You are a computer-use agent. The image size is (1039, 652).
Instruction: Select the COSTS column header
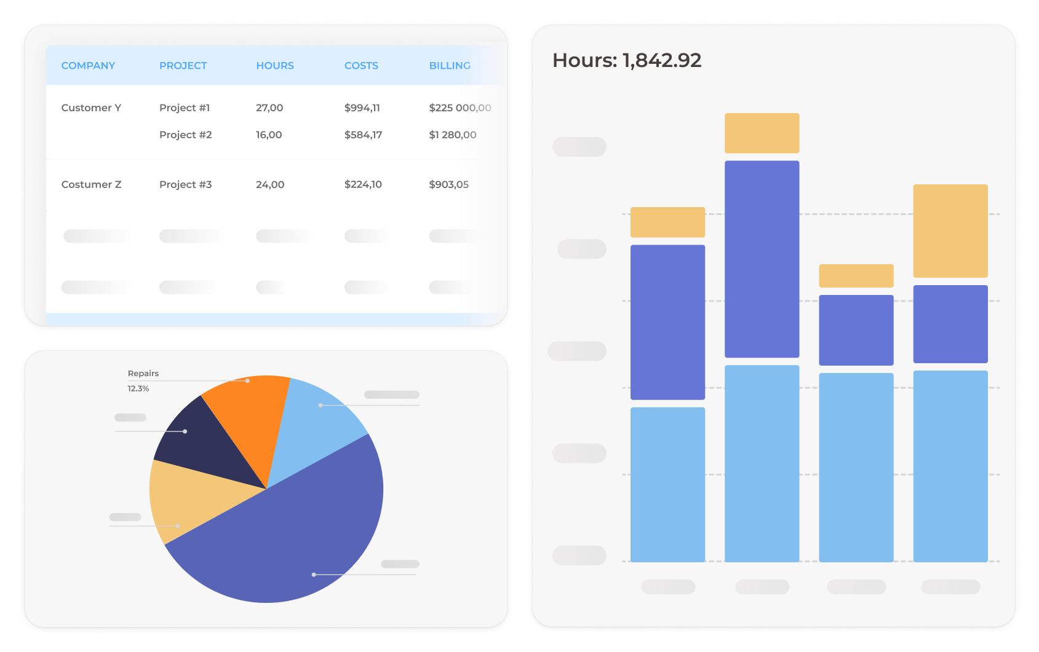click(361, 66)
